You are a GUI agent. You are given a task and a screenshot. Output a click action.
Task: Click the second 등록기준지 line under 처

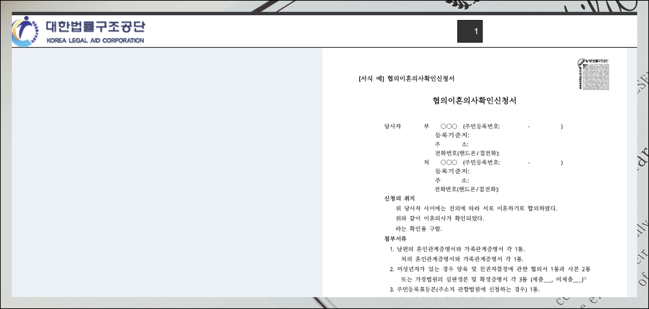click(x=452, y=171)
